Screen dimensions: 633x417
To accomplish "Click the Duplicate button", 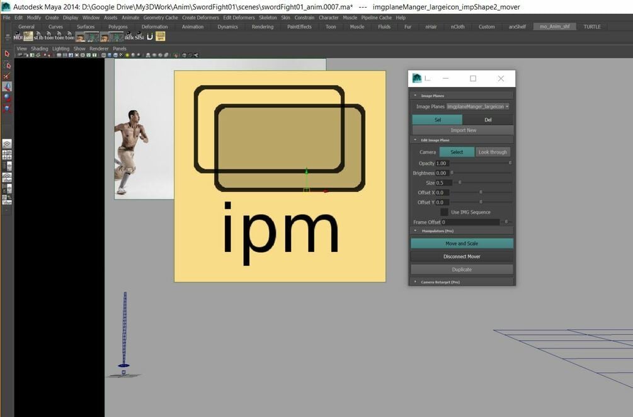I will point(462,269).
